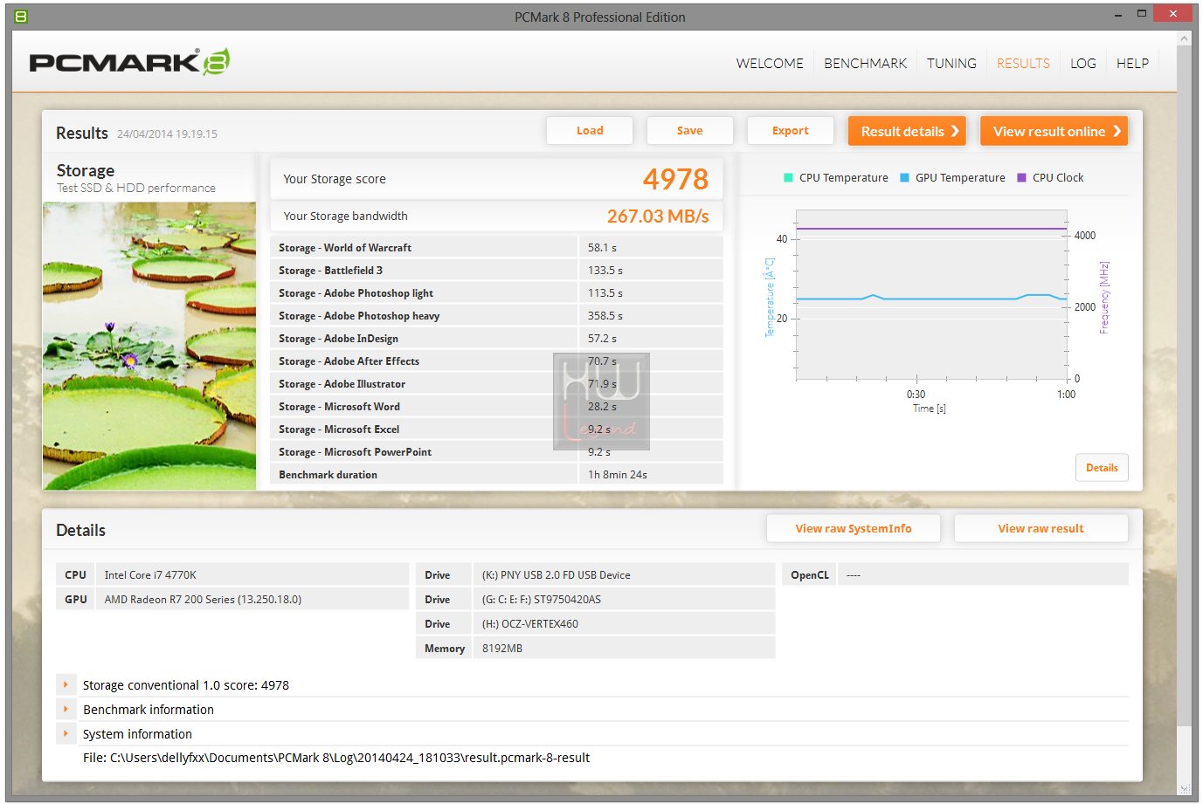The height and width of the screenshot is (804, 1203).
Task: Select Storage - Microsoft Excel row
Action: pos(496,429)
